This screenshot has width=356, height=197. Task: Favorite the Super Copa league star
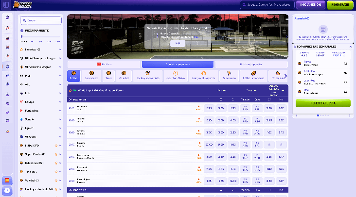tap(56, 154)
